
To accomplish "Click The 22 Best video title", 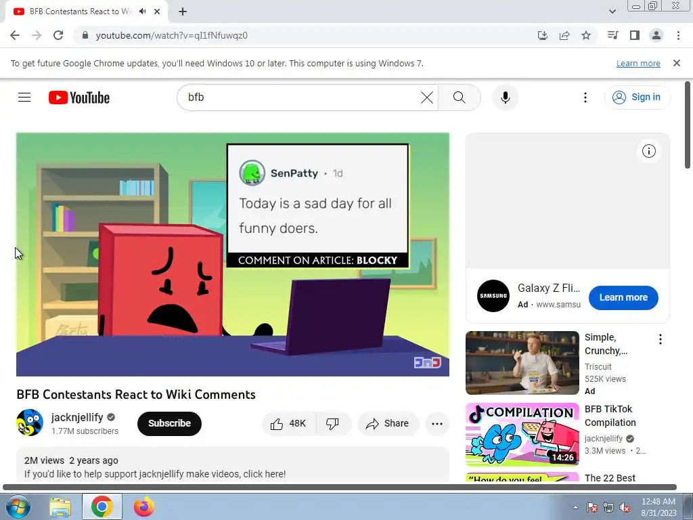I will click(610, 477).
